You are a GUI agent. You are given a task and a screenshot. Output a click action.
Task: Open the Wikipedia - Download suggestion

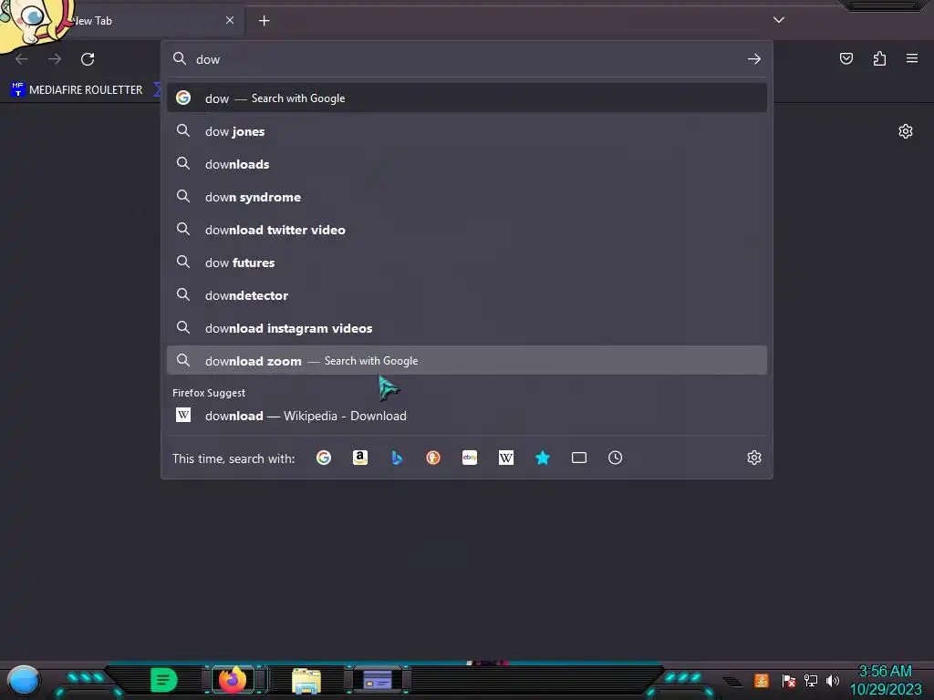tap(467, 416)
